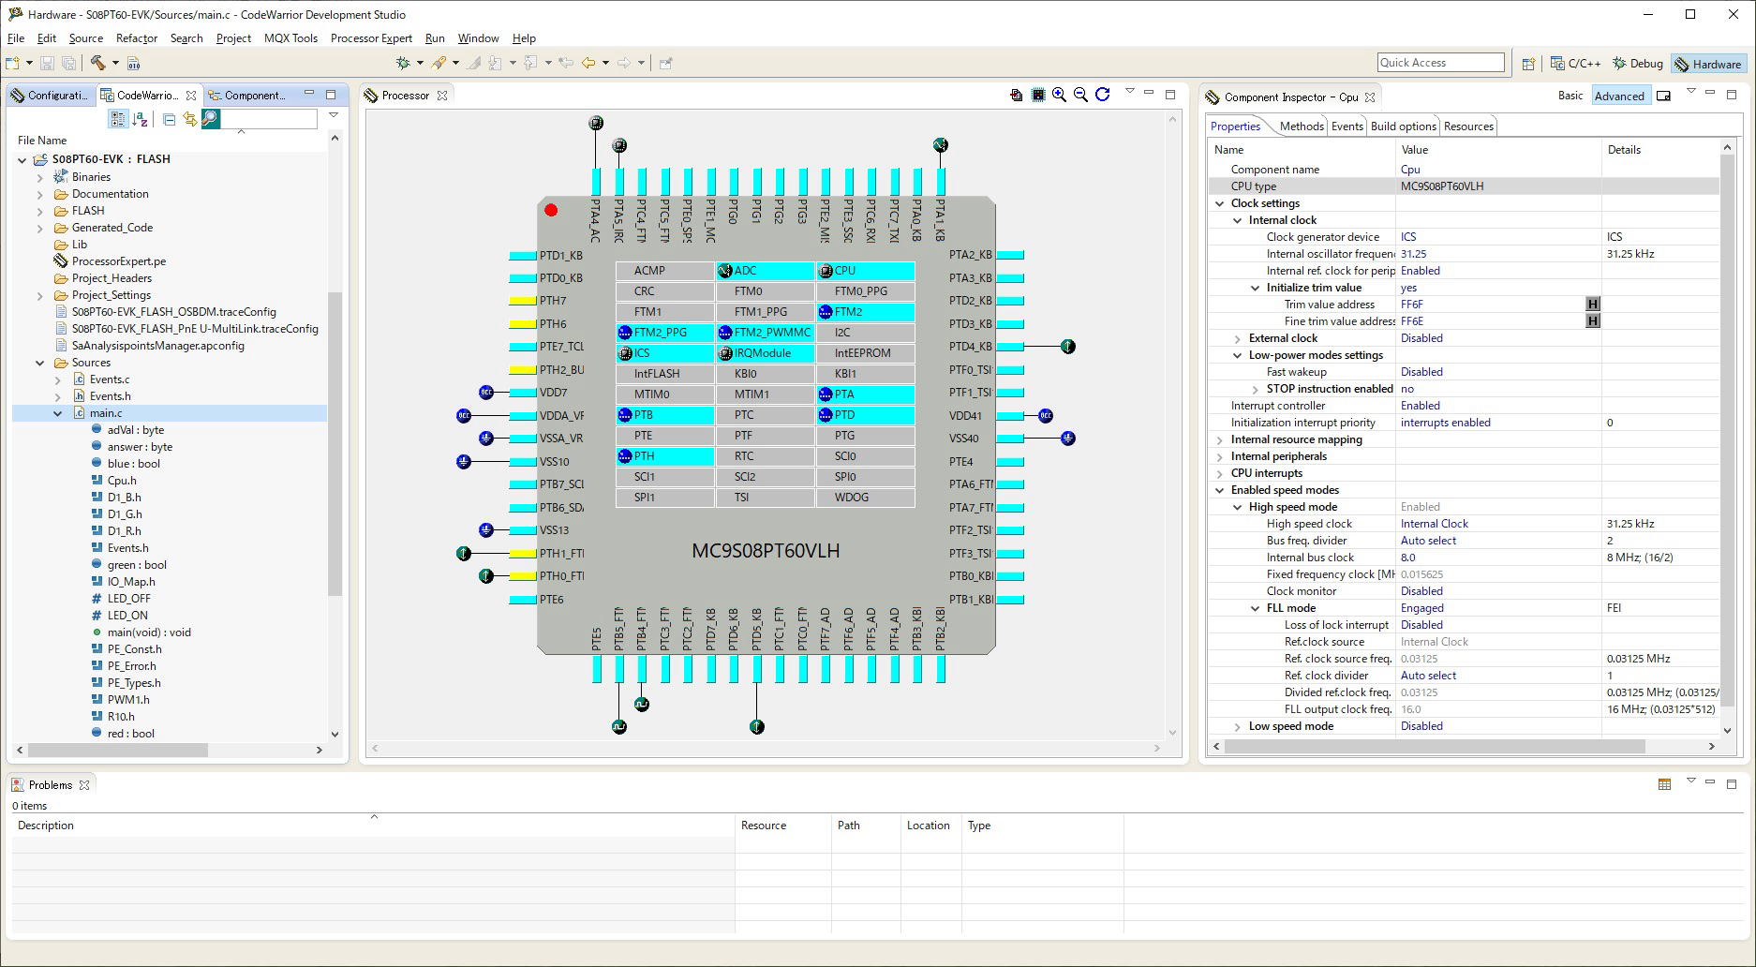Select the ACMP block on the chip
This screenshot has width=1756, height=967.
664,271
